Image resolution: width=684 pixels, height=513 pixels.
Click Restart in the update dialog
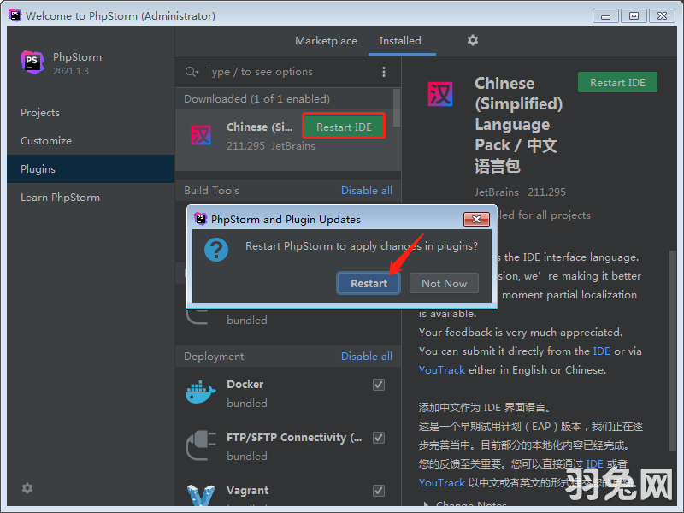click(x=369, y=283)
